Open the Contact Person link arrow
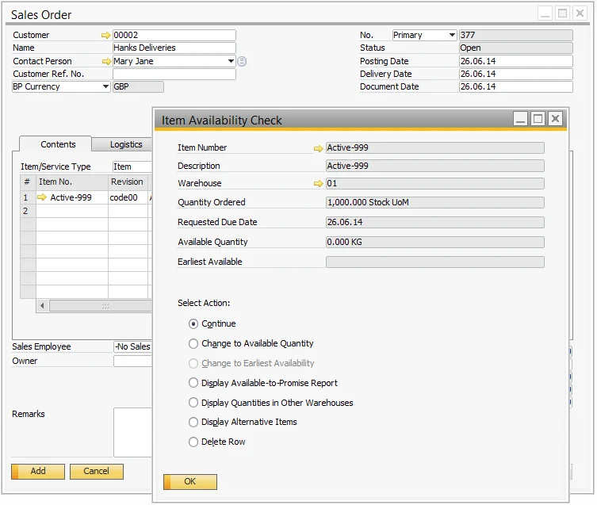Image resolution: width=597 pixels, height=505 pixels. 106,61
